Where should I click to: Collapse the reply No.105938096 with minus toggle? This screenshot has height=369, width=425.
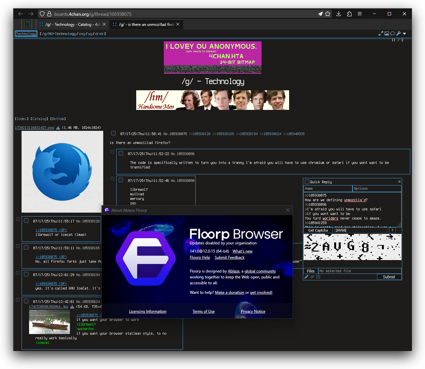pos(112,152)
